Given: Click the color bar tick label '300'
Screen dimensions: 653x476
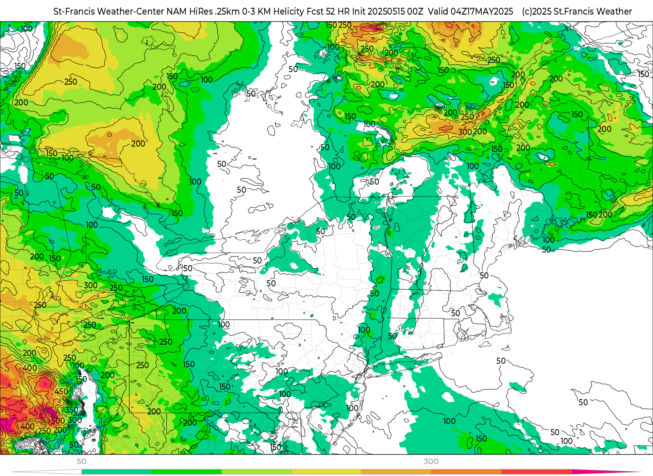Looking at the screenshot, I should pos(431,461).
